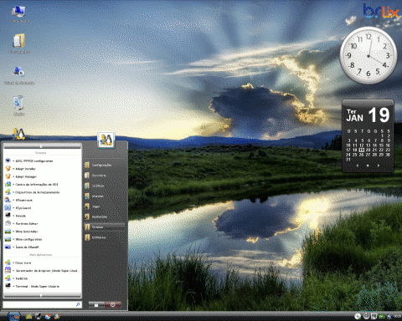Open the first entry under Mais Aplicativos
Screen dimensions: 402x321
(43, 262)
